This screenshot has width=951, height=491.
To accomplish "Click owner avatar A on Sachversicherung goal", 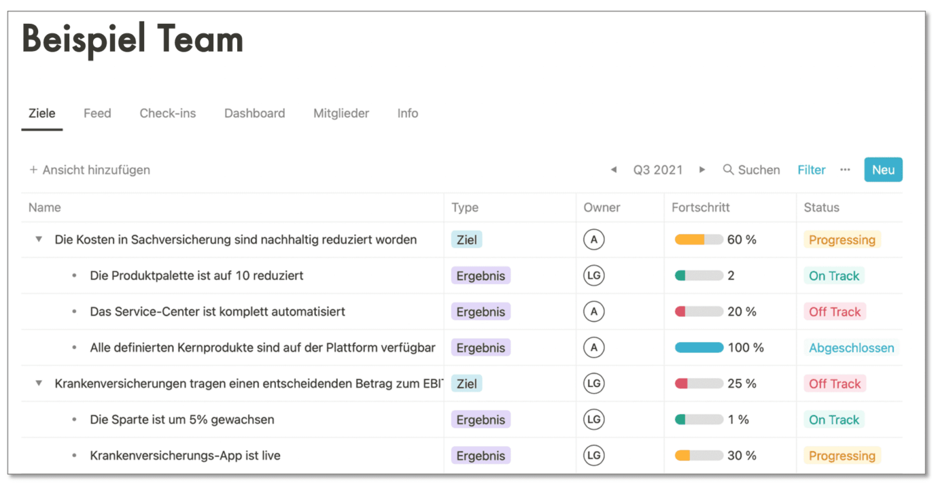I will click(594, 240).
